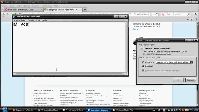Viewport: 199px width, 112px height.
Task: Click the Sem título Bloco taskbar button
Action: 98,110
